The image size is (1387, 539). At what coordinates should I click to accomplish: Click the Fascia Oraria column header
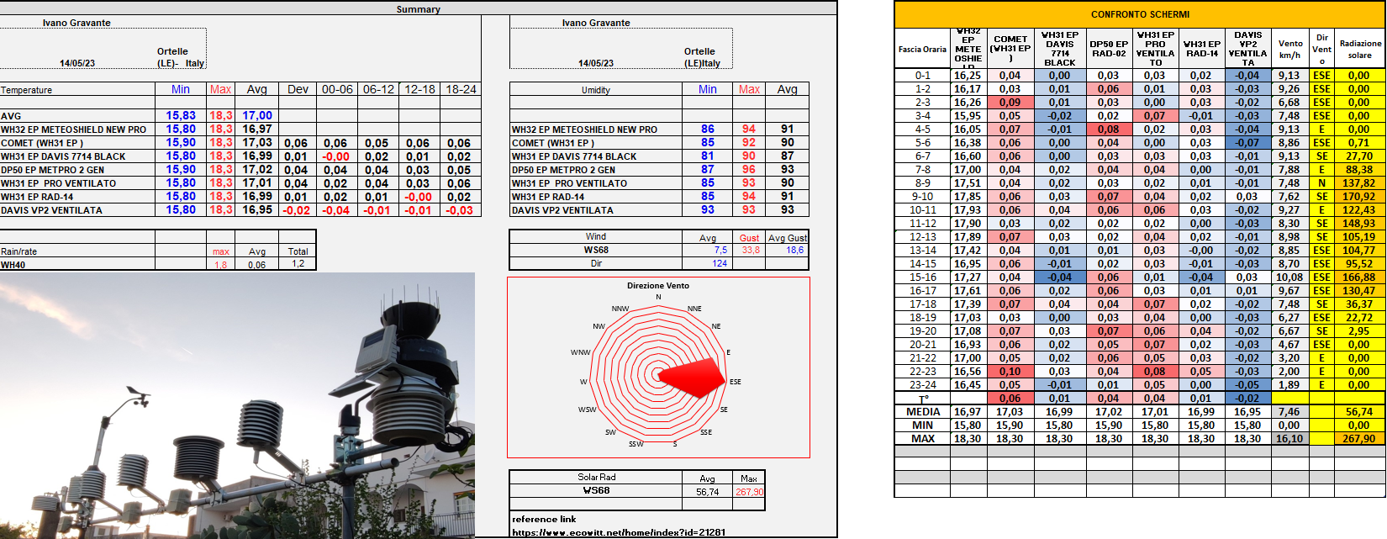click(922, 49)
